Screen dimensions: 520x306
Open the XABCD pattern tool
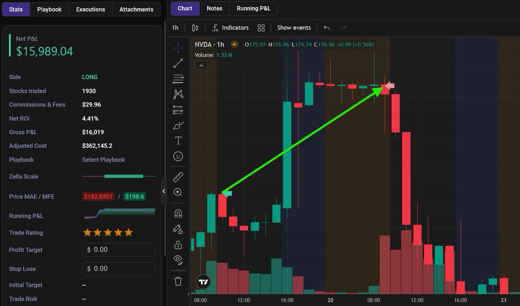pos(178,94)
